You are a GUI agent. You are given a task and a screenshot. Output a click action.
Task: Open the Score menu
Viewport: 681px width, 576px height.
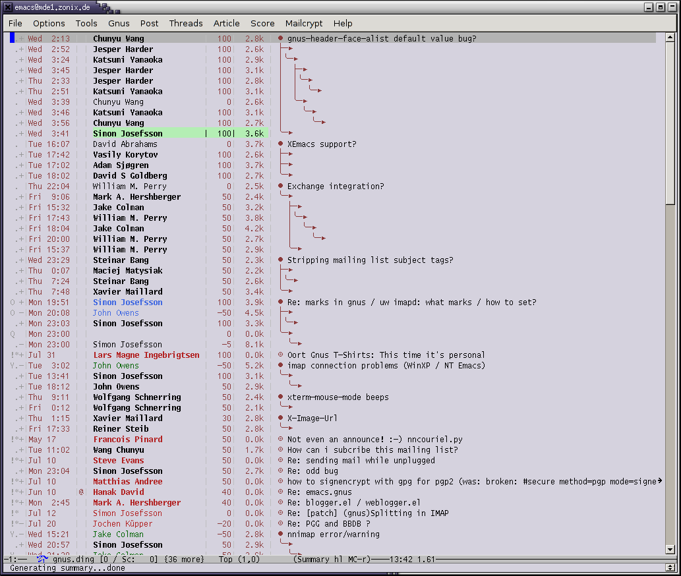[x=262, y=24]
